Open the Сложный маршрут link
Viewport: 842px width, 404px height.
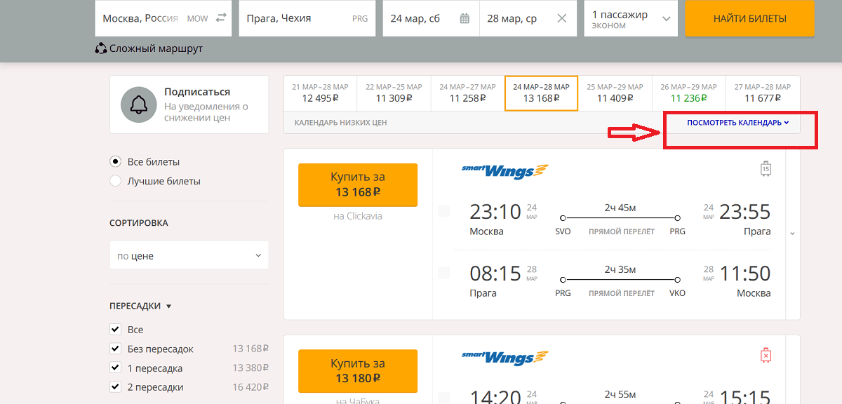156,49
